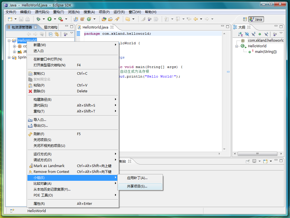Close the HelloWorld.java editor tab
The height and width of the screenshot is (218, 290).
coord(112,27)
